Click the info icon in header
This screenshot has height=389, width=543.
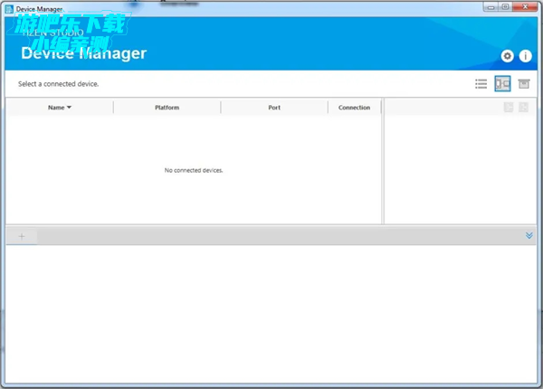tap(525, 56)
